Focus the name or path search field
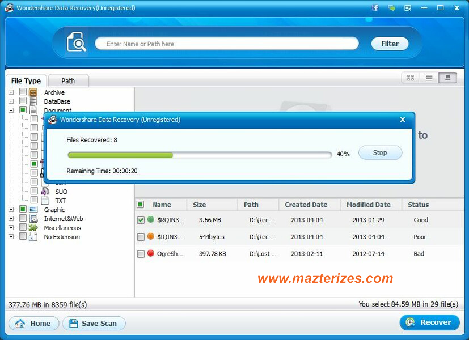Image resolution: width=469 pixels, height=340 pixels. click(227, 44)
